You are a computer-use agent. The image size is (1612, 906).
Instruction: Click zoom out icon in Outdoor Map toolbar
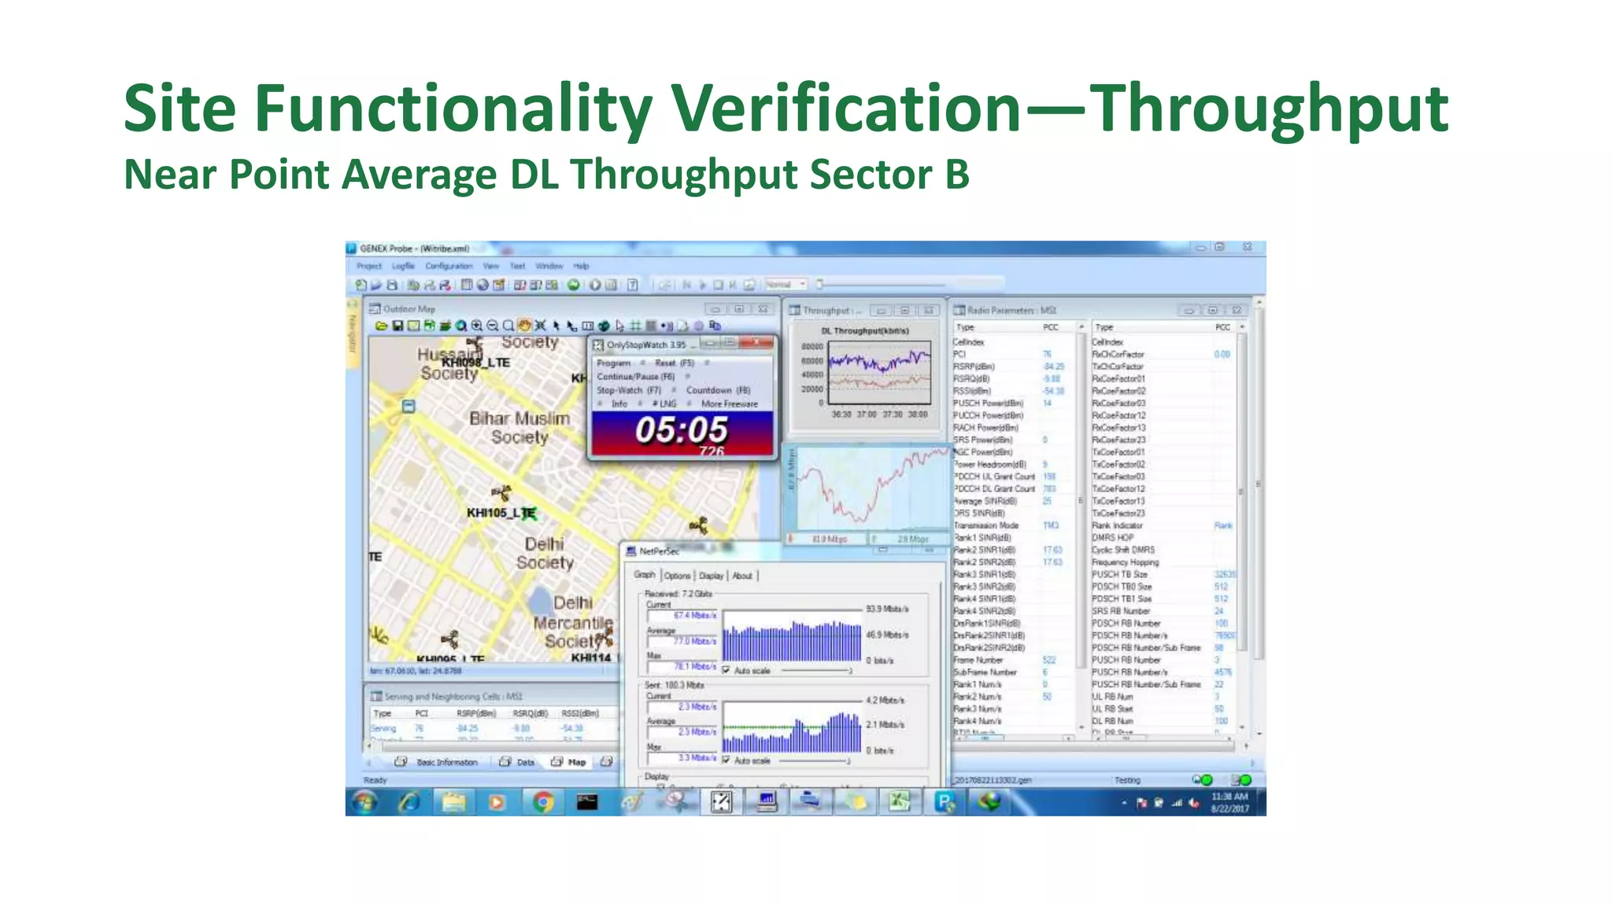point(493,326)
